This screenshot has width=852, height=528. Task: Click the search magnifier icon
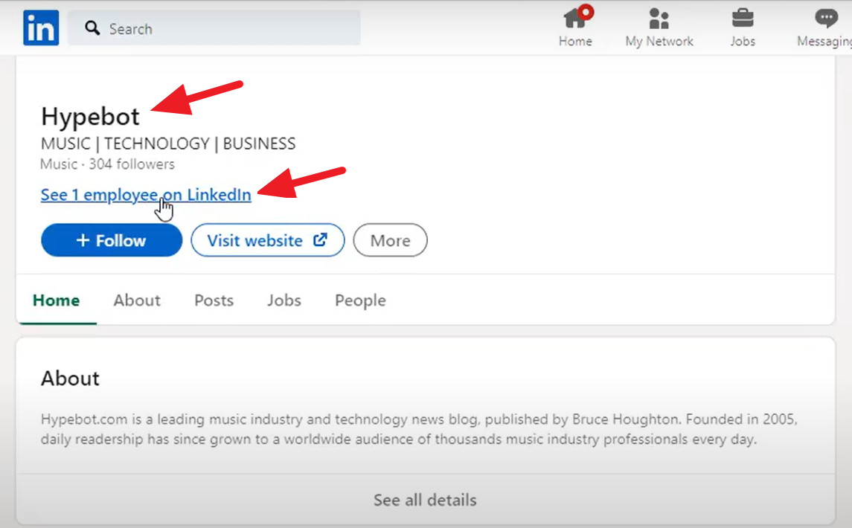pos(92,28)
